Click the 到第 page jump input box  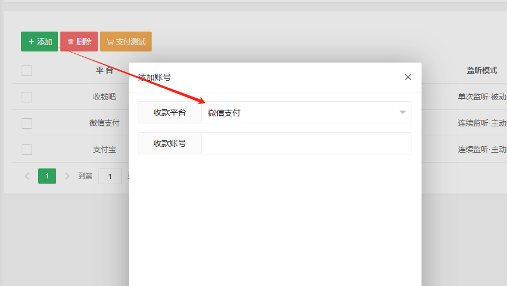(109, 176)
